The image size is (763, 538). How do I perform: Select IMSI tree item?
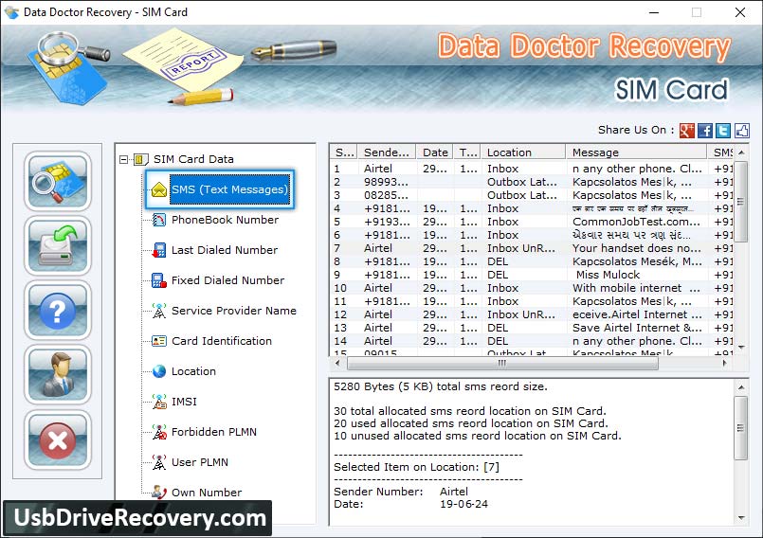click(x=184, y=402)
